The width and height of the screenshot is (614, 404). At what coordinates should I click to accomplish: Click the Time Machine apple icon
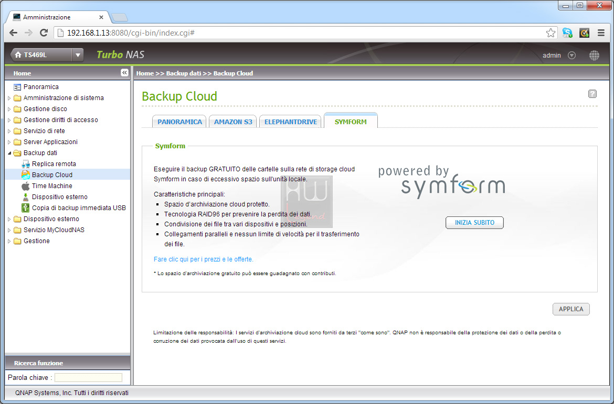click(26, 186)
